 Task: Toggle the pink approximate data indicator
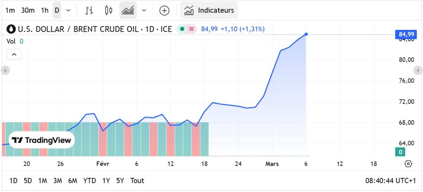[x=191, y=29]
